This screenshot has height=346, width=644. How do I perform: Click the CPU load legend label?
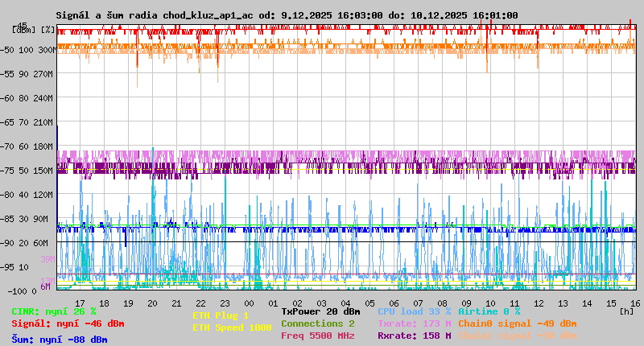[x=414, y=311]
